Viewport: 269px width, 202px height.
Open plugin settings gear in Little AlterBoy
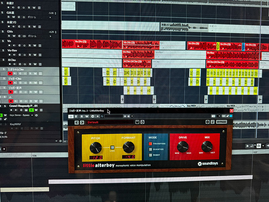pos(207,122)
